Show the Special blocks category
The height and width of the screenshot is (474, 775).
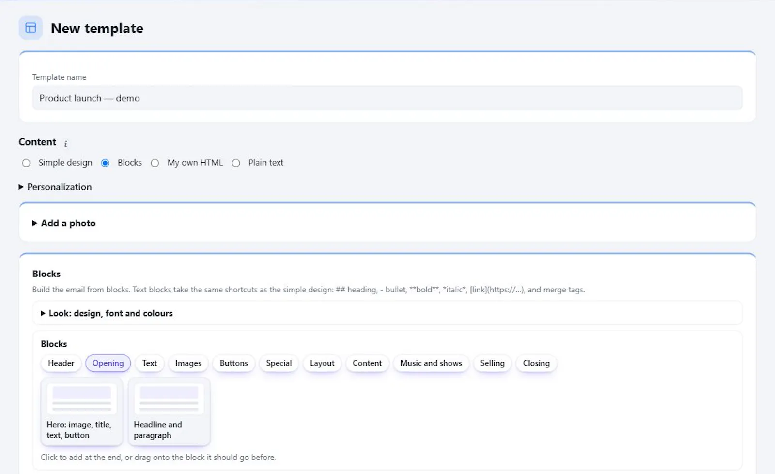pyautogui.click(x=279, y=363)
